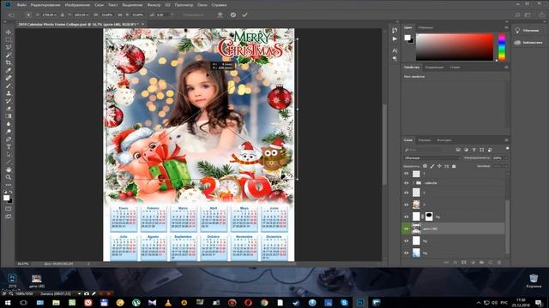This screenshot has height=308, width=549.
Task: Hide layer 3 with its eye icon
Action: [x=406, y=204]
